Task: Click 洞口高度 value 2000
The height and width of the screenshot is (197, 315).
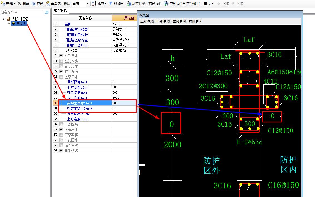Action: (x=124, y=98)
